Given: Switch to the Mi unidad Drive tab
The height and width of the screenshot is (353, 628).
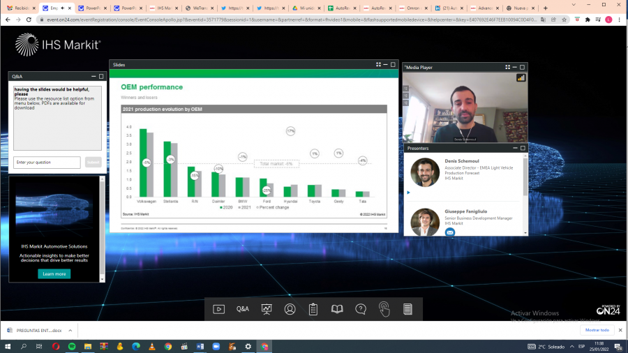Looking at the screenshot, I should [306, 8].
